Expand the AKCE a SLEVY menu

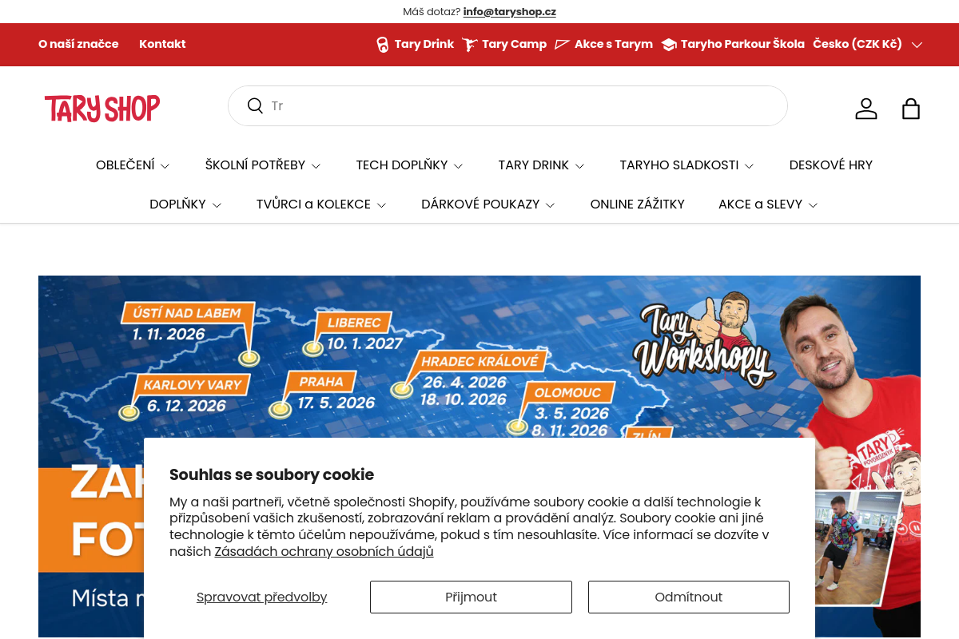[x=768, y=204]
